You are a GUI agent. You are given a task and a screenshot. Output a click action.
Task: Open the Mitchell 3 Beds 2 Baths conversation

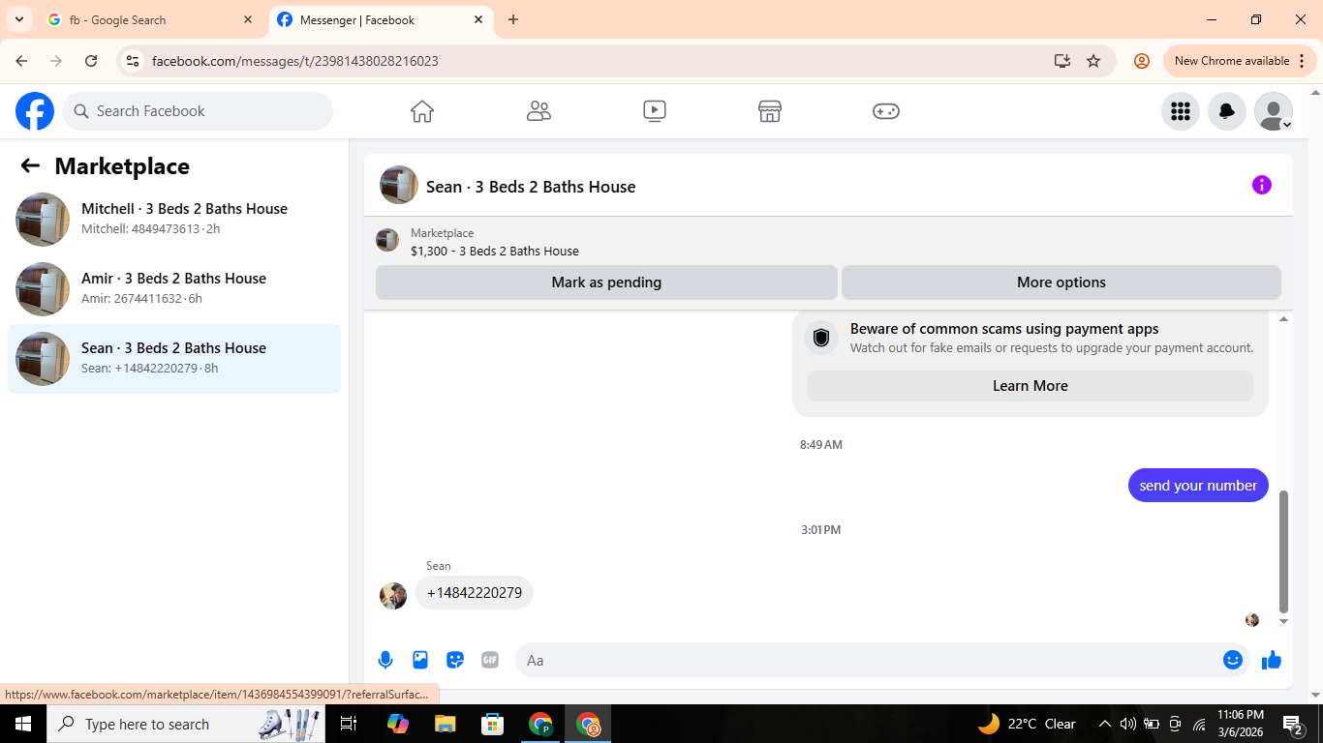[174, 220]
